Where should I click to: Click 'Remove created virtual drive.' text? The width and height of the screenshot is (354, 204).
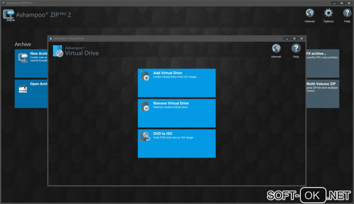(171, 107)
